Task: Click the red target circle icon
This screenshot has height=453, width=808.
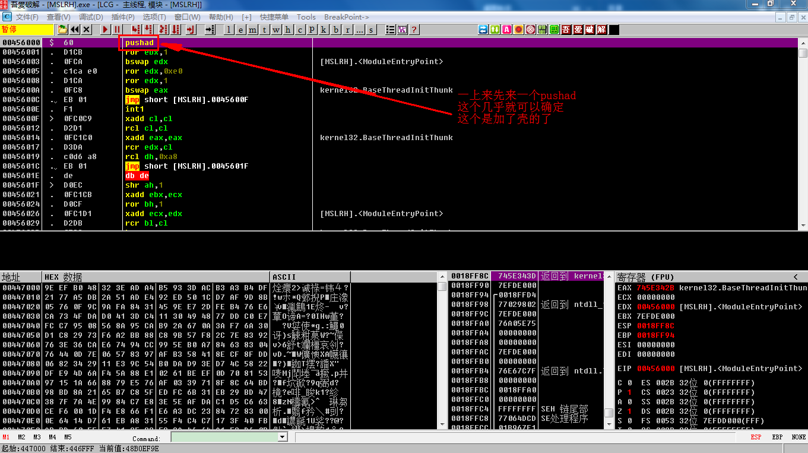Action: tap(531, 29)
